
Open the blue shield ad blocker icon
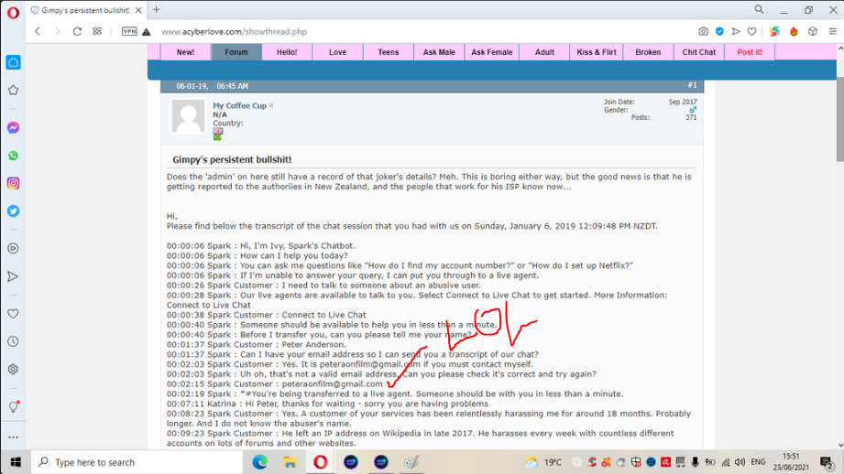719,32
